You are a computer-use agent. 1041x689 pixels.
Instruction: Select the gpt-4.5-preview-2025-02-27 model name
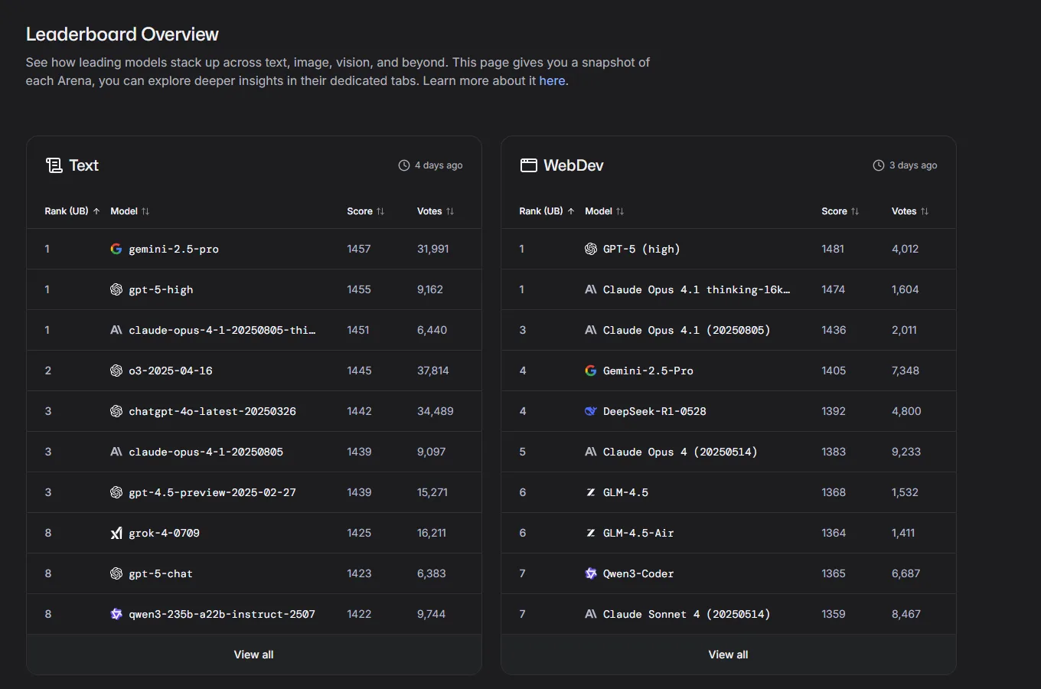tap(212, 492)
